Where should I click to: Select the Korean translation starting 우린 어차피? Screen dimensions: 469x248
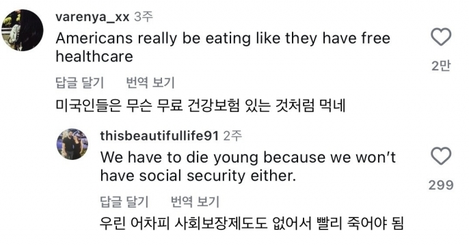pyautogui.click(x=252, y=223)
